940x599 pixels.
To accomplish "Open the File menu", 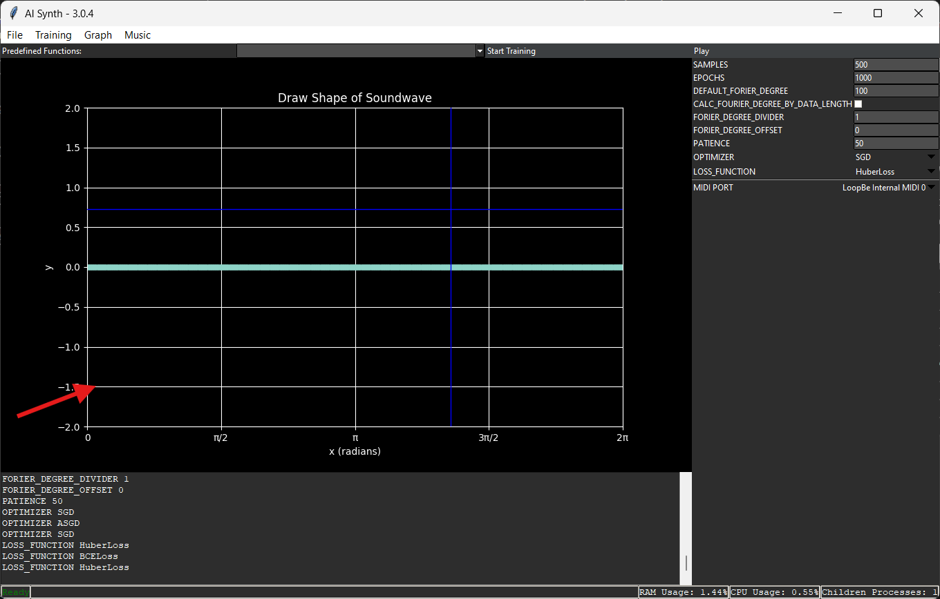I will [15, 35].
